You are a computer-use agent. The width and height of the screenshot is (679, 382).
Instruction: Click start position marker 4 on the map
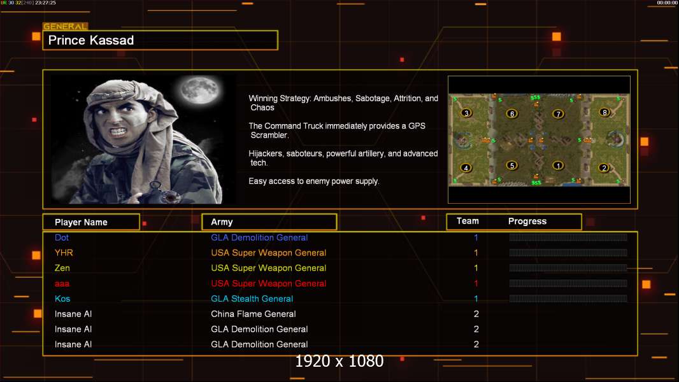coord(466,168)
